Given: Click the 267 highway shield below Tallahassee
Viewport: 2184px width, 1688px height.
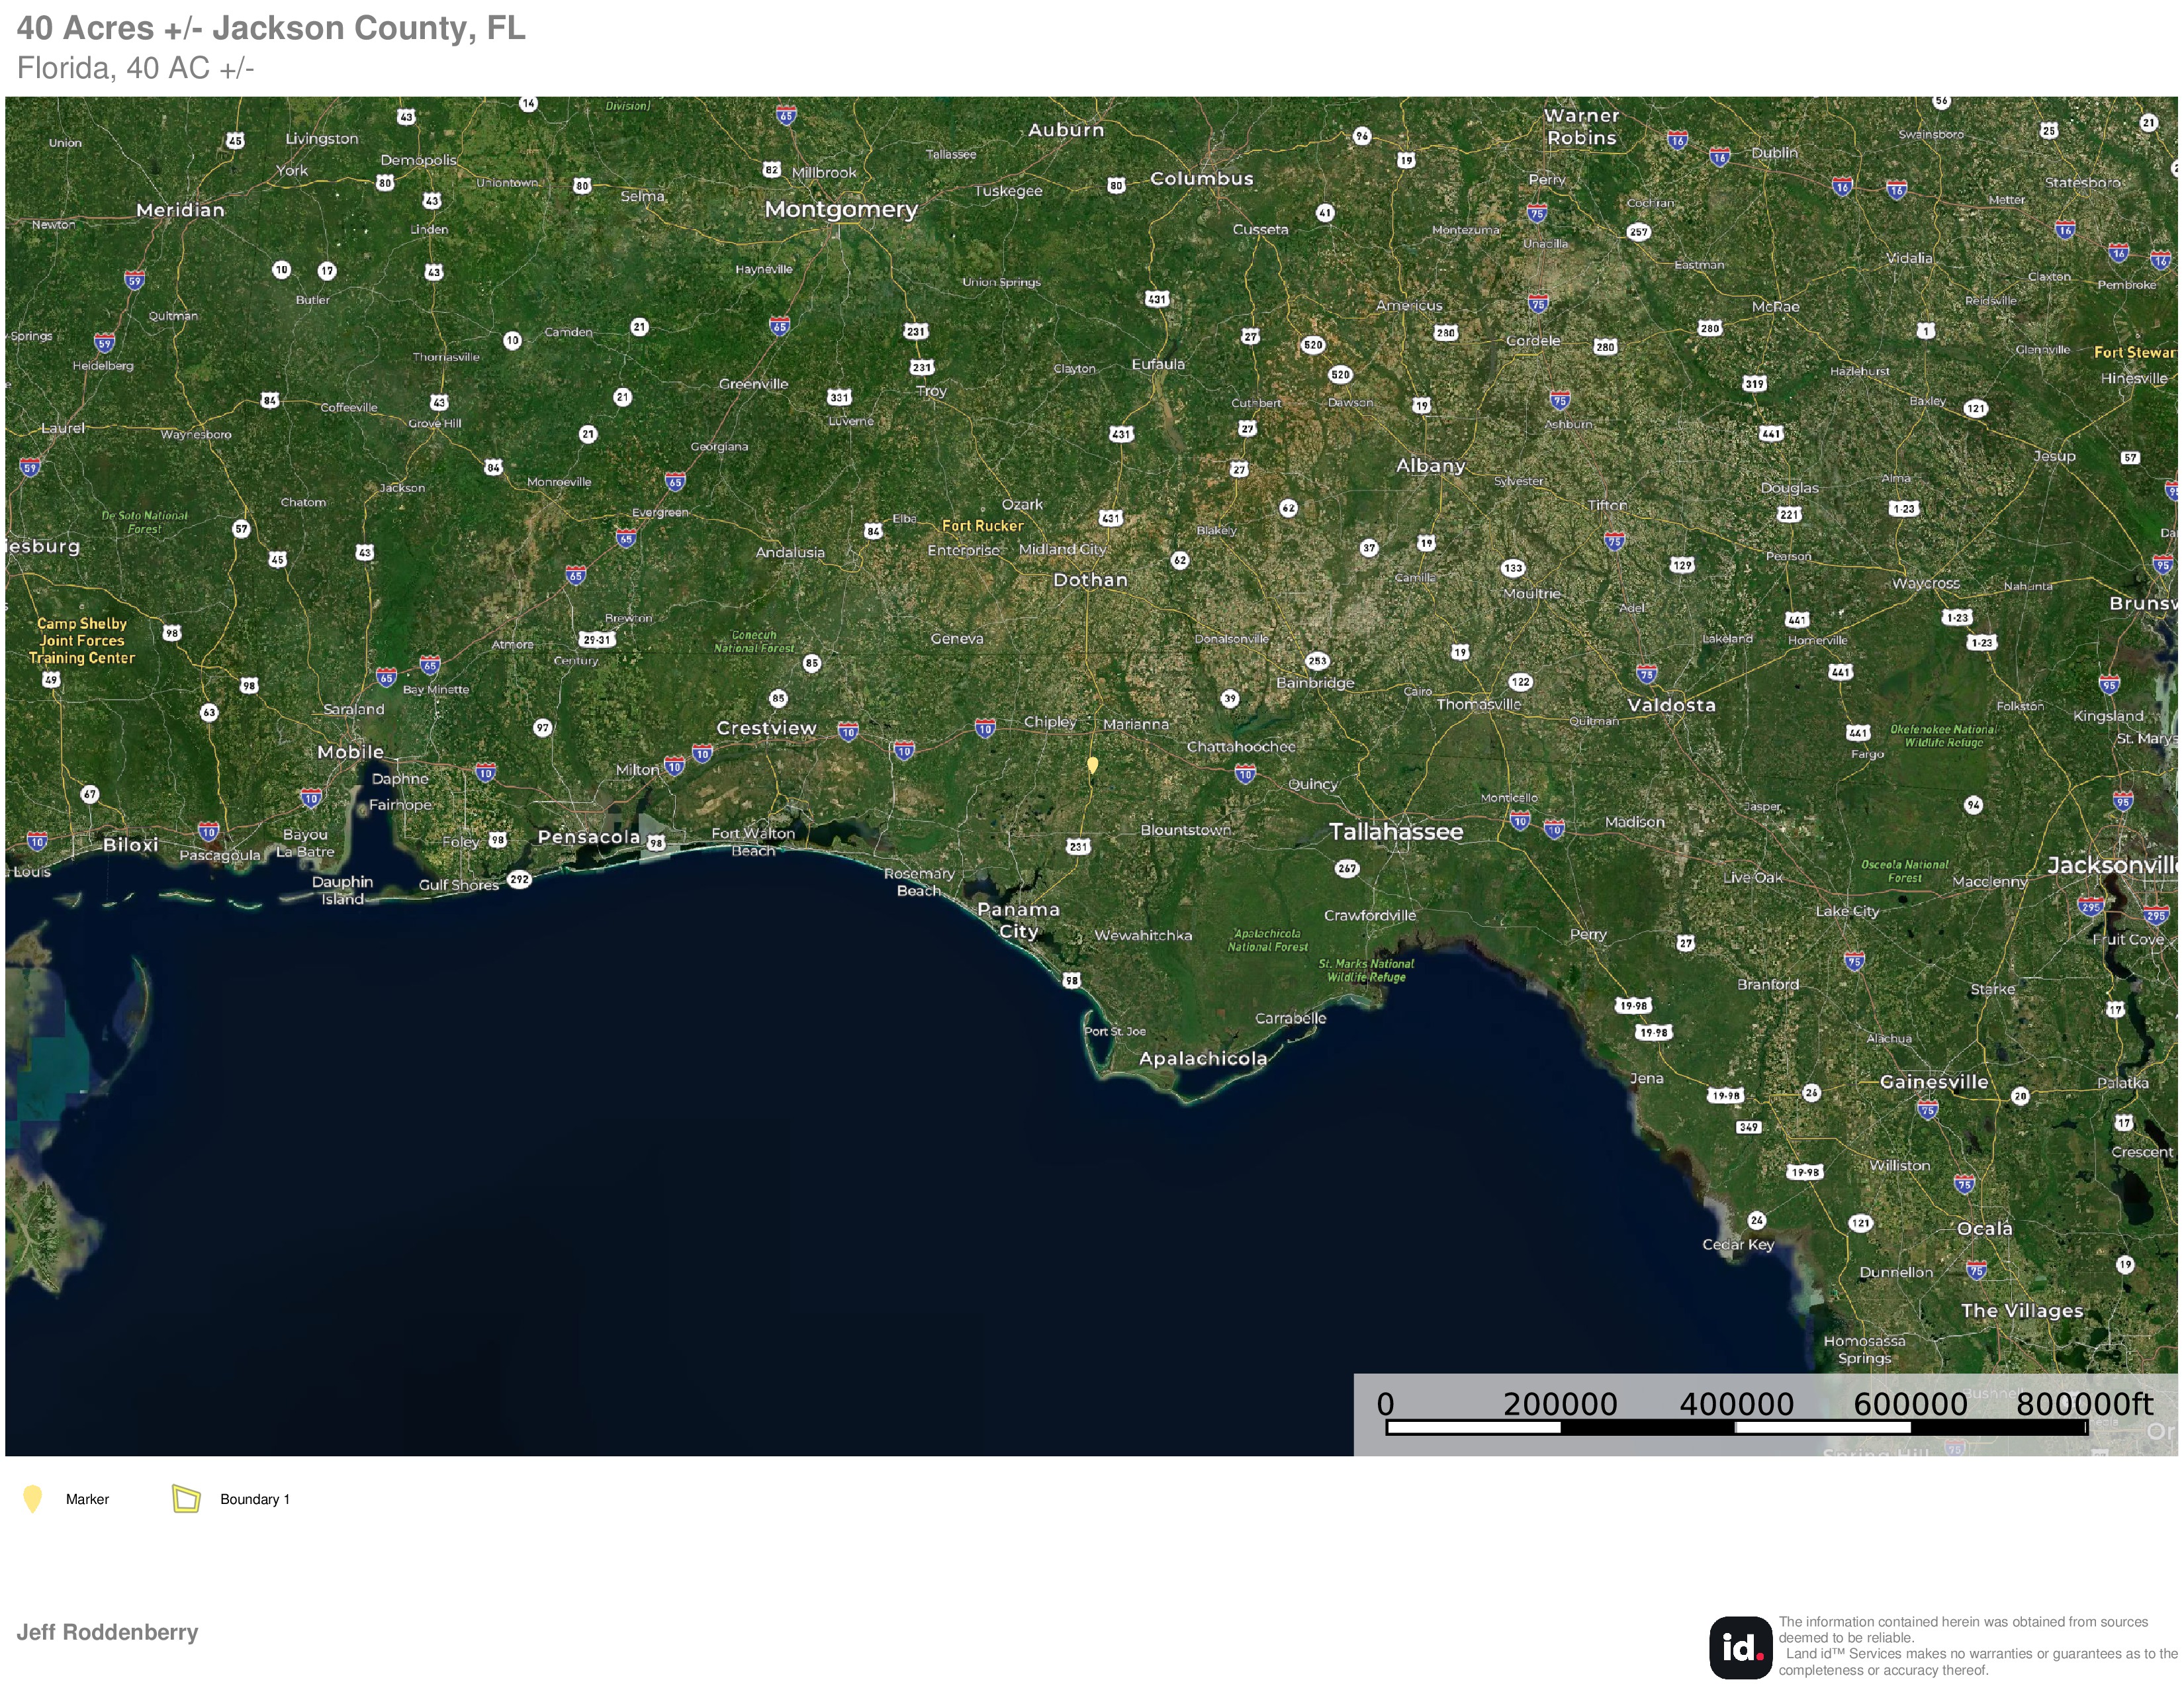Looking at the screenshot, I should [x=1347, y=868].
